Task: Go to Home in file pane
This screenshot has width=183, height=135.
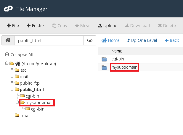Action: pos(111,40)
